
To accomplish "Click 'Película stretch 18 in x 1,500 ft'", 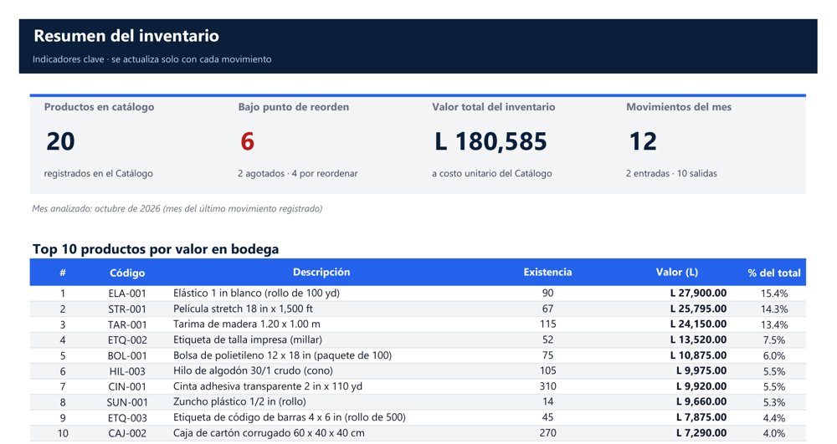I will pyautogui.click(x=243, y=308).
